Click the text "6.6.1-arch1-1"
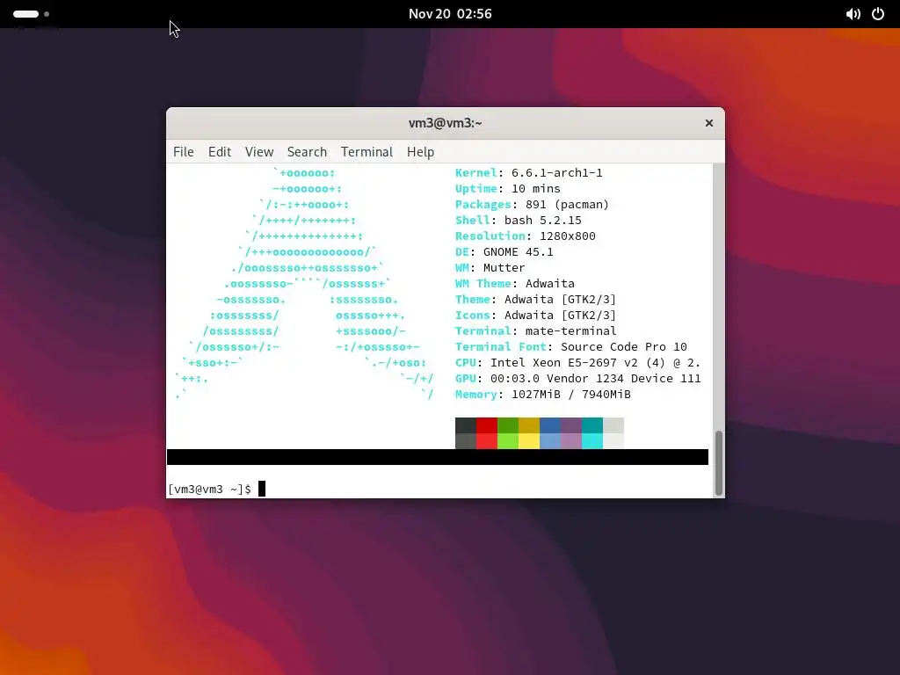 click(556, 173)
